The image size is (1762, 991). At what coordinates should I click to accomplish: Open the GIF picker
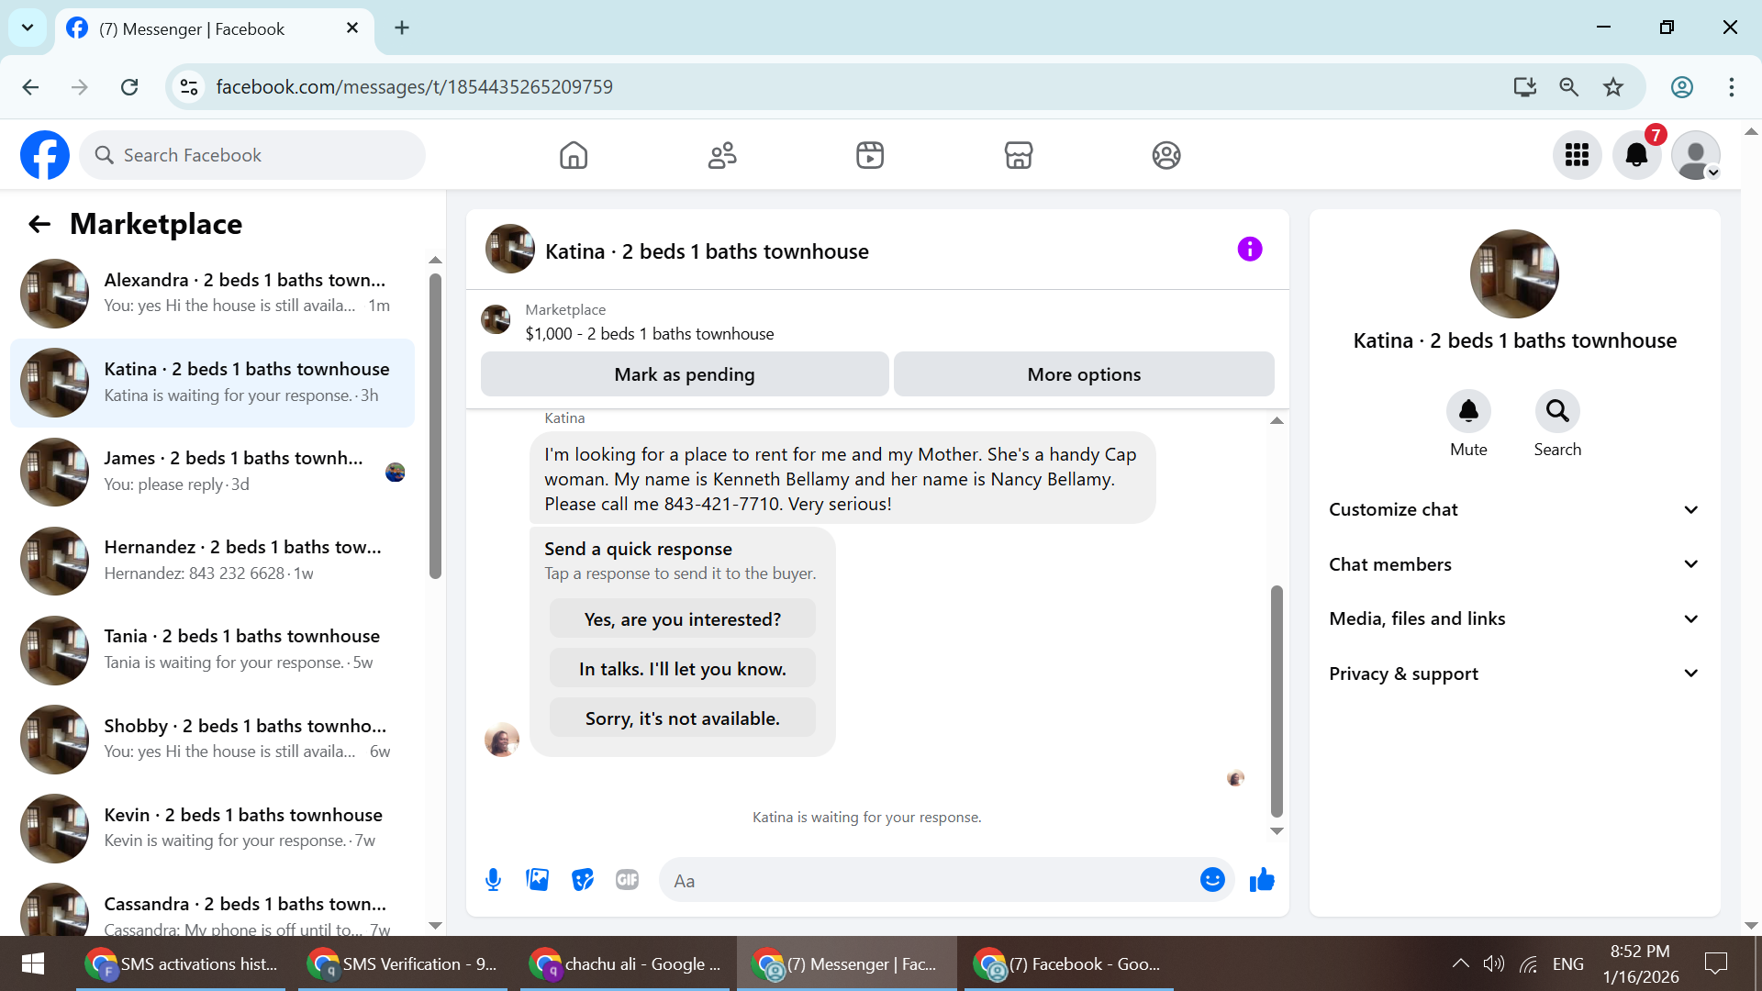[x=627, y=880]
